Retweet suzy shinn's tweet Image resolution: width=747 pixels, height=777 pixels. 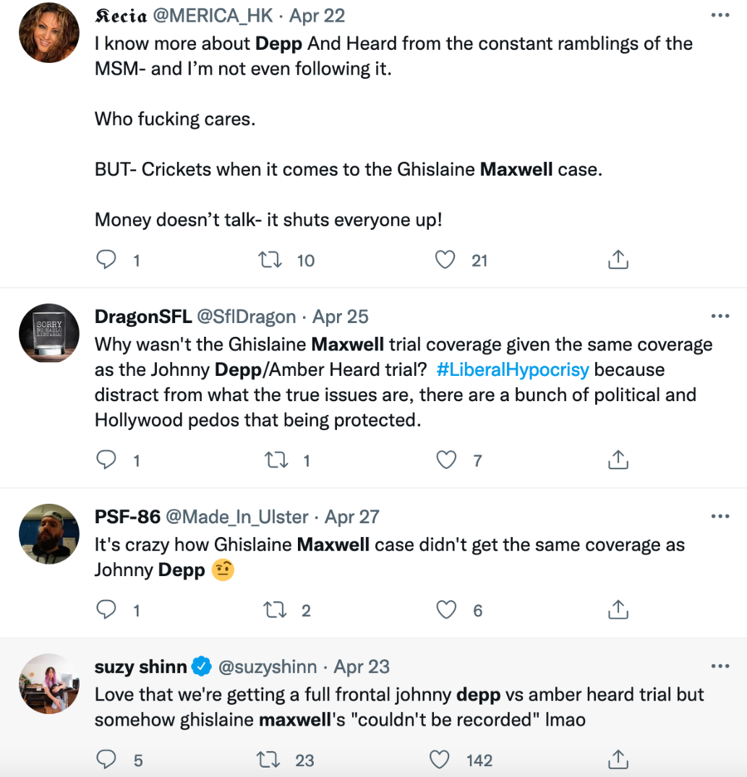pos(270,760)
